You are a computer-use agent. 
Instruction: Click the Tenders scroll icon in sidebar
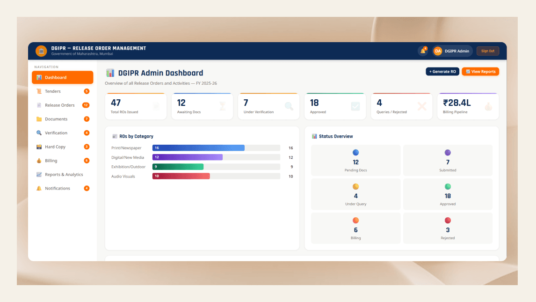pos(39,91)
